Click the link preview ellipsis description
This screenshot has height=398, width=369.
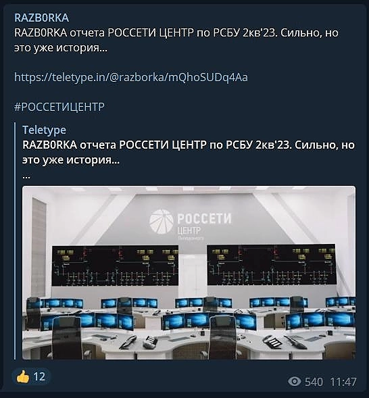tap(26, 177)
